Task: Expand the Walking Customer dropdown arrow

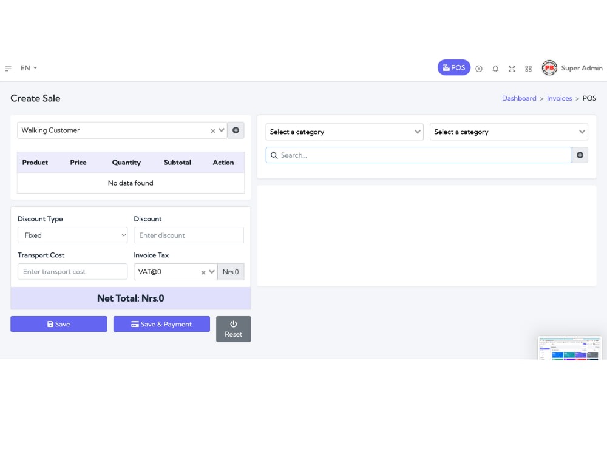Action: pos(222,130)
